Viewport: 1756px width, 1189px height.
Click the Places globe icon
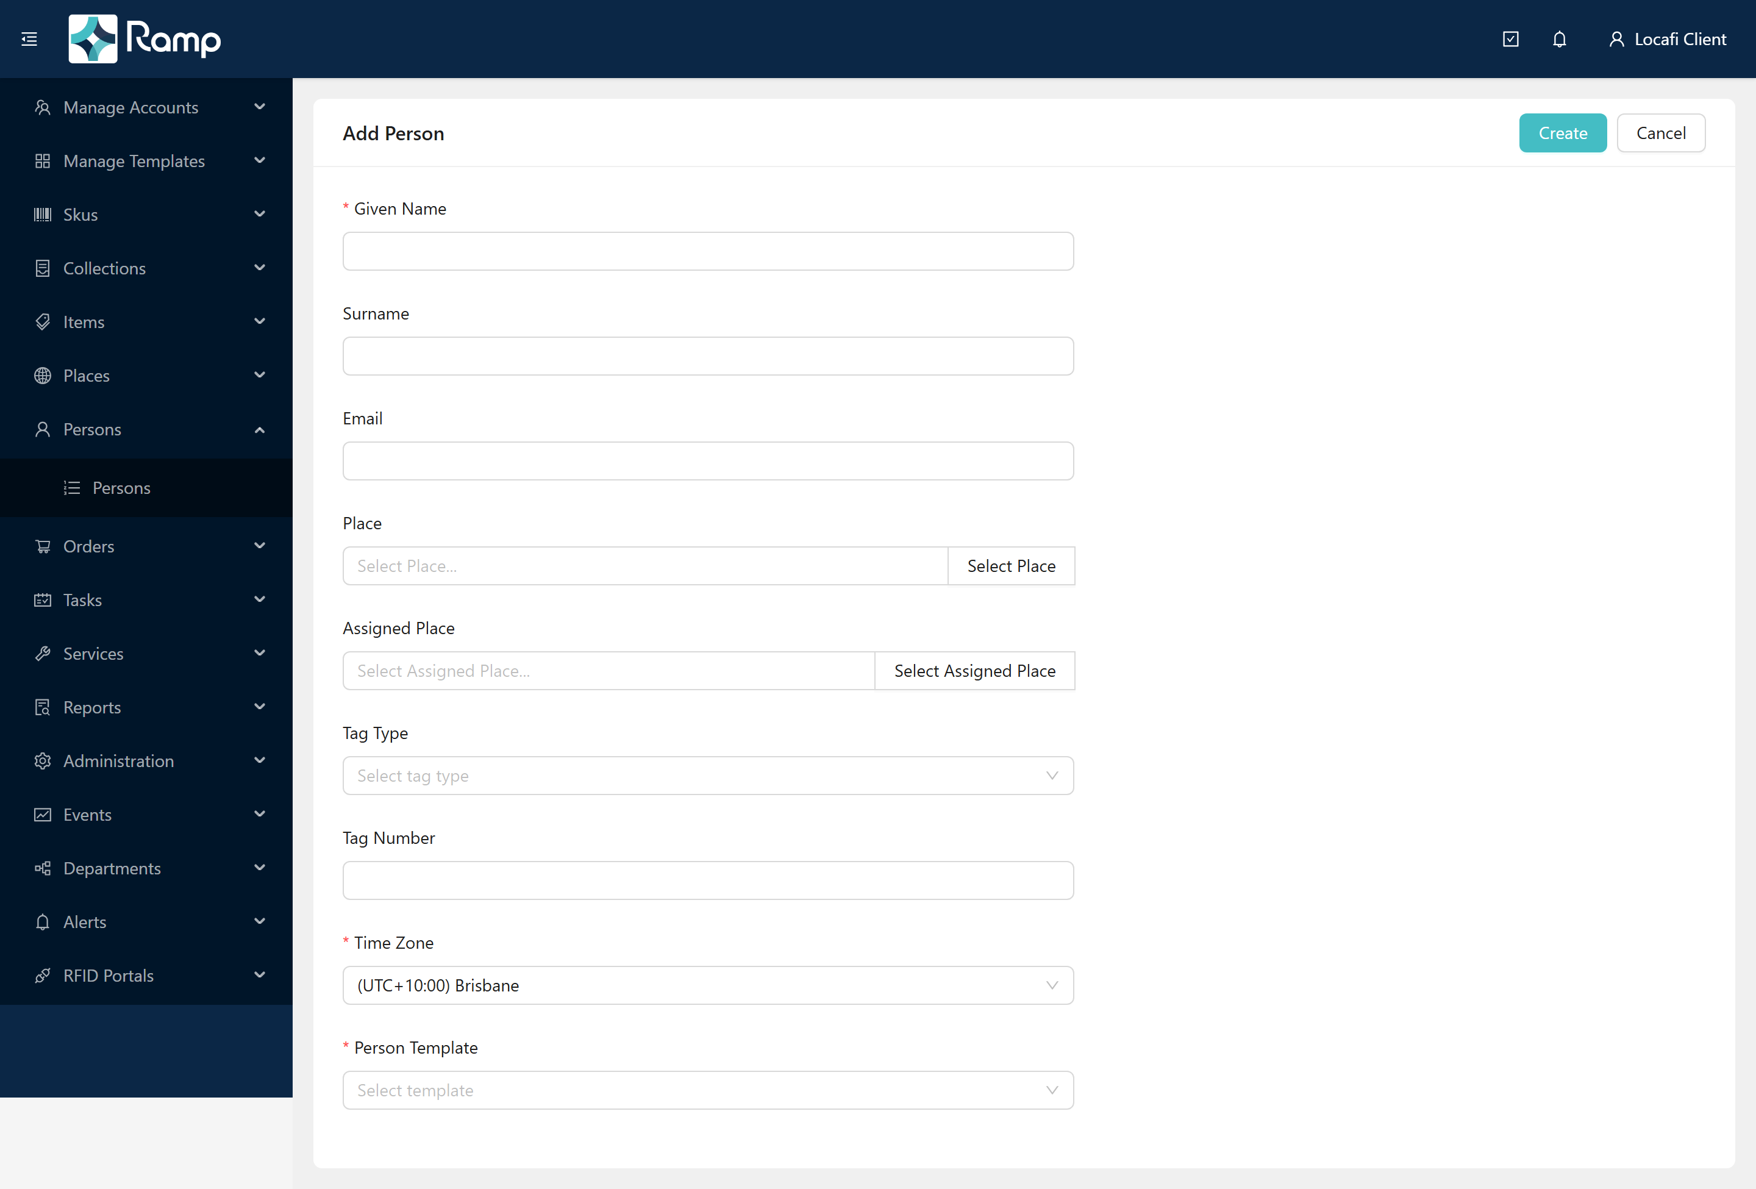click(42, 376)
